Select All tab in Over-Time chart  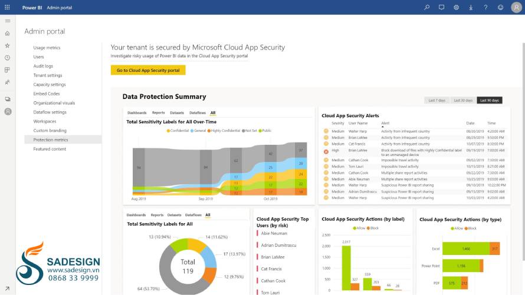pos(213,112)
